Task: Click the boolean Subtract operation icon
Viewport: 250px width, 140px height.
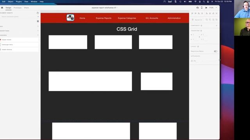Action: [x=210, y=20]
